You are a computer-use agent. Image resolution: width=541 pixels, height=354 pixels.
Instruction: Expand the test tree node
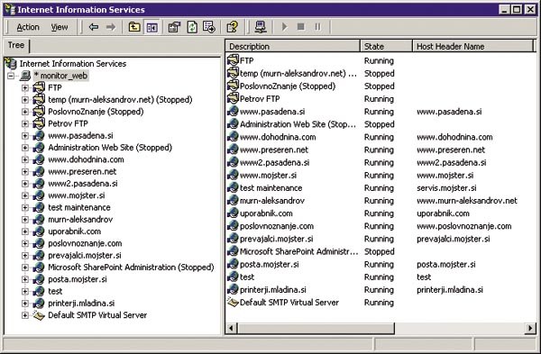coord(25,291)
